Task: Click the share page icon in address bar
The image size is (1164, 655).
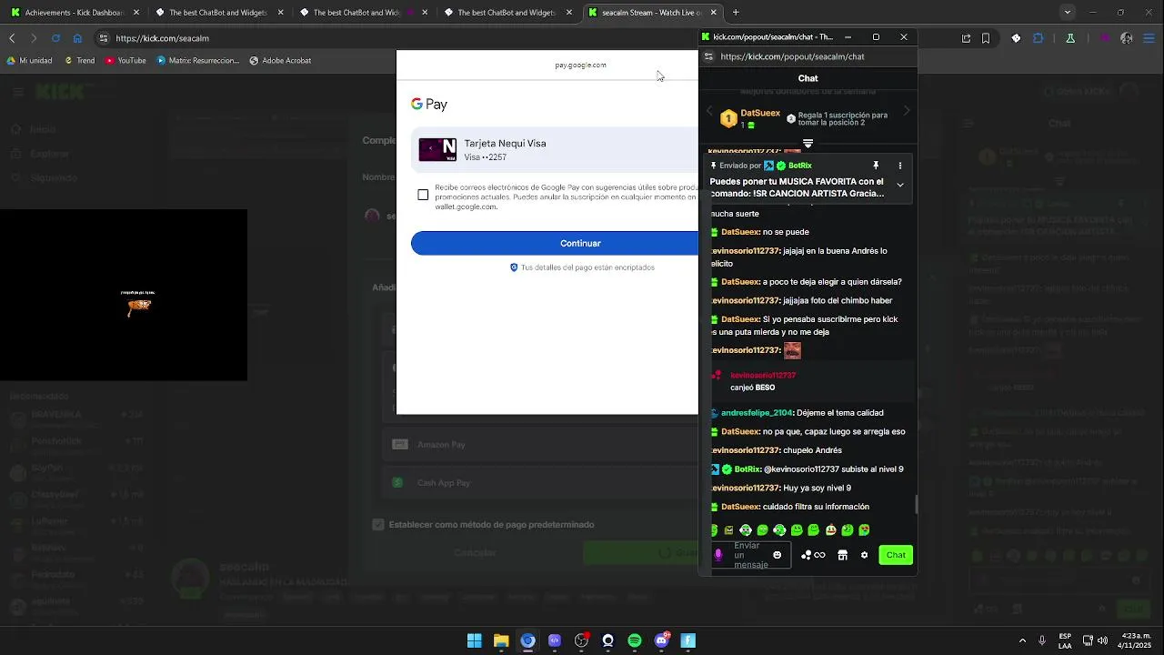Action: click(x=966, y=38)
